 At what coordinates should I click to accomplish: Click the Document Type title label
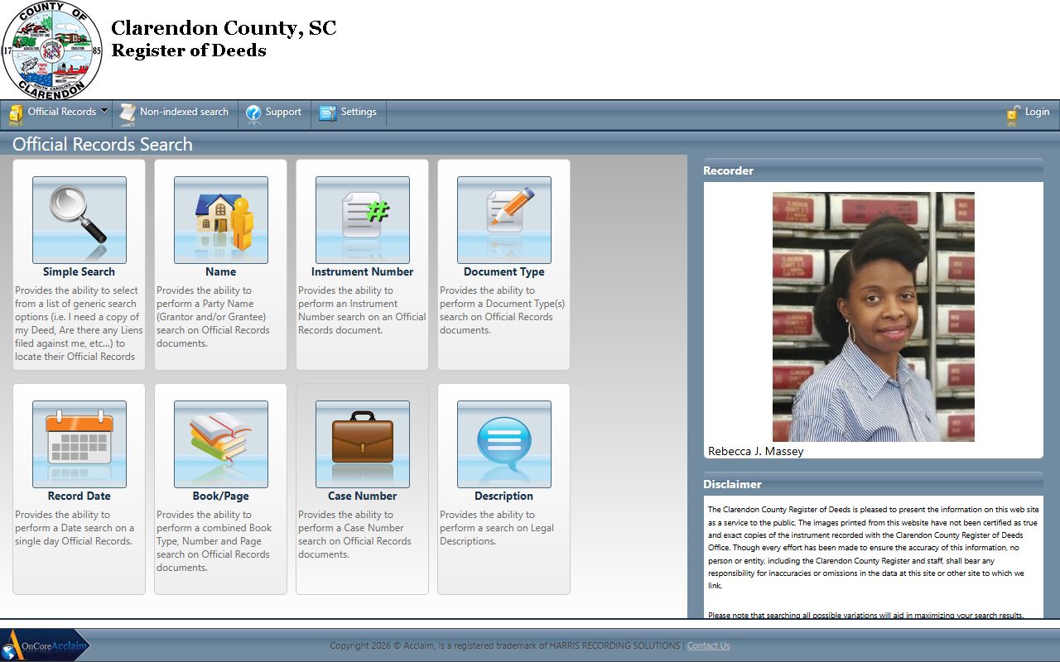coord(504,271)
